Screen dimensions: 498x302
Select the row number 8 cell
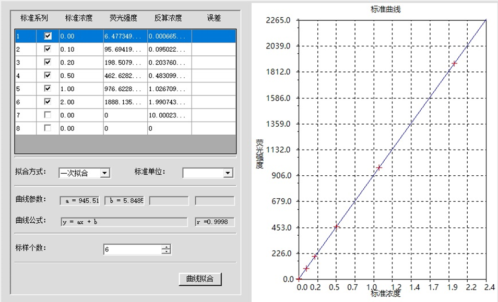(x=26, y=128)
